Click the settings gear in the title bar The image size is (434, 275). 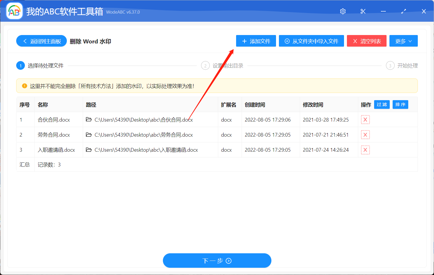(x=343, y=11)
